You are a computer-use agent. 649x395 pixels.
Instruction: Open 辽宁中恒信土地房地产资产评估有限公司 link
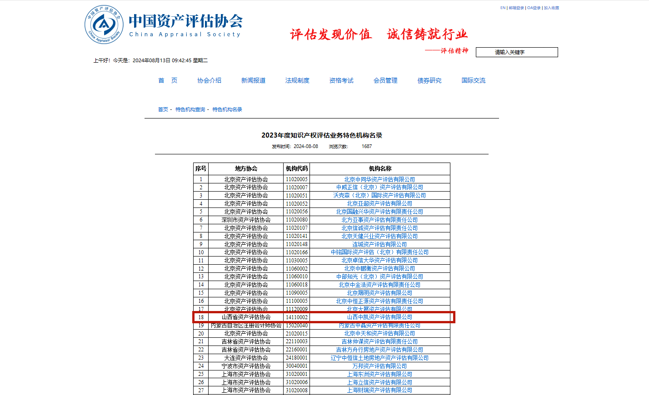coord(379,358)
